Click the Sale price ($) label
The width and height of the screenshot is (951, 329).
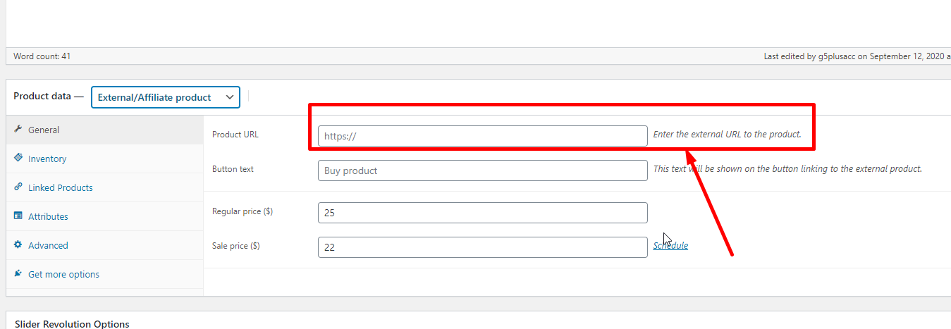(x=236, y=246)
